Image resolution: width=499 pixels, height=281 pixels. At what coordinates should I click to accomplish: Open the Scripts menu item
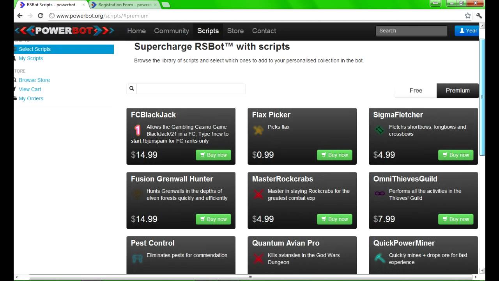click(208, 31)
